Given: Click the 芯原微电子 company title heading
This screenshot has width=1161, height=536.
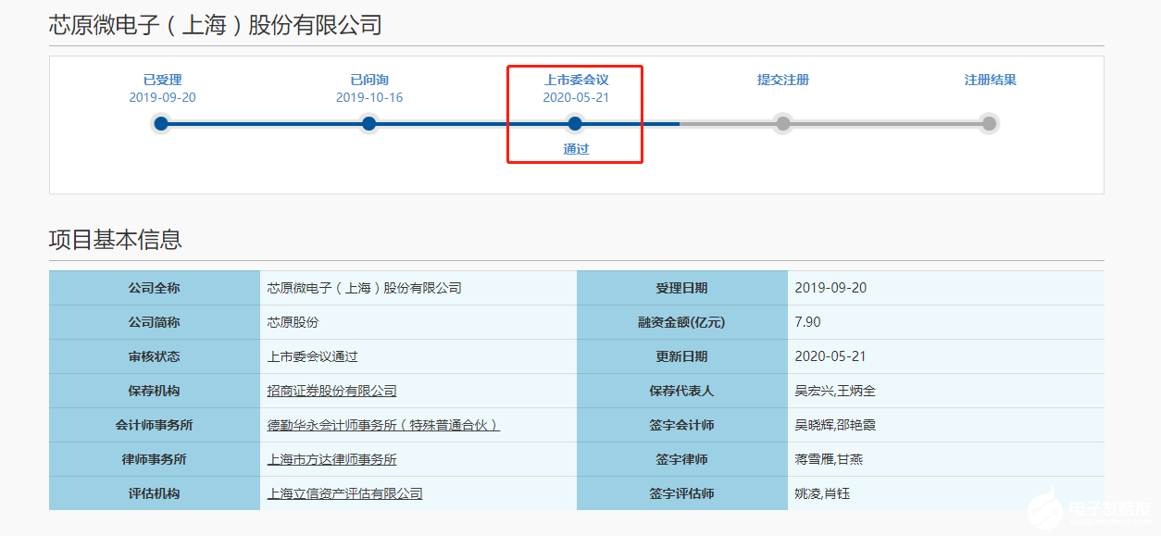Looking at the screenshot, I should pos(215,25).
